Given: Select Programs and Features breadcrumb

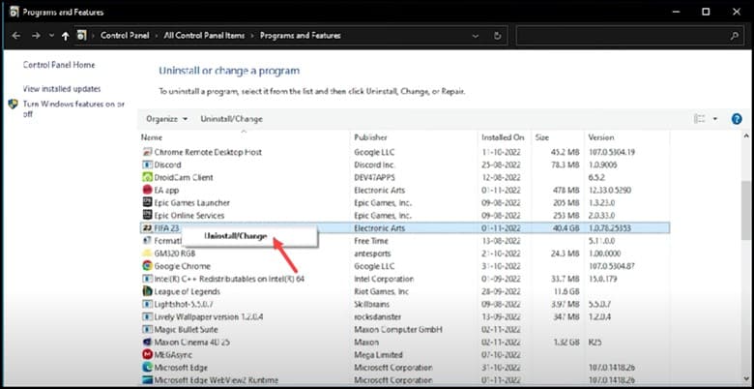Looking at the screenshot, I should click(x=300, y=36).
